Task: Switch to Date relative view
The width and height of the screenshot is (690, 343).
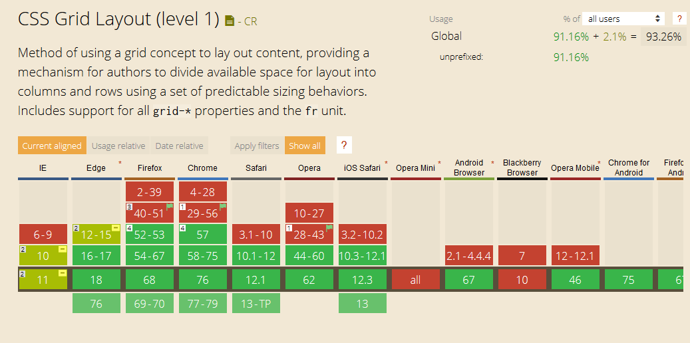Action: (x=179, y=146)
